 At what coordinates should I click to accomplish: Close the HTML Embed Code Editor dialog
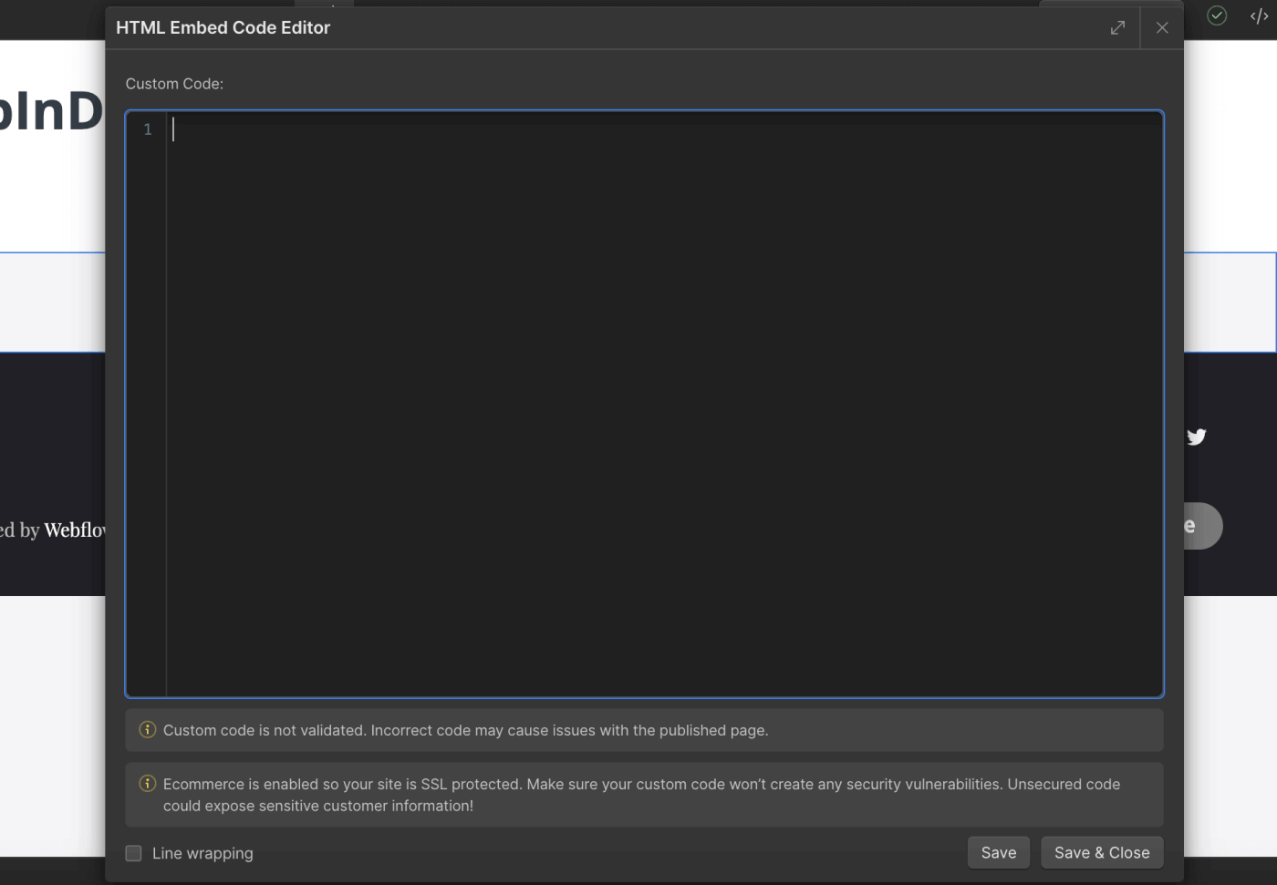point(1162,28)
